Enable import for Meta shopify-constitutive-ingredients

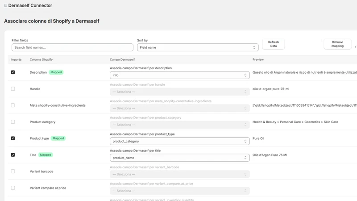(x=13, y=105)
